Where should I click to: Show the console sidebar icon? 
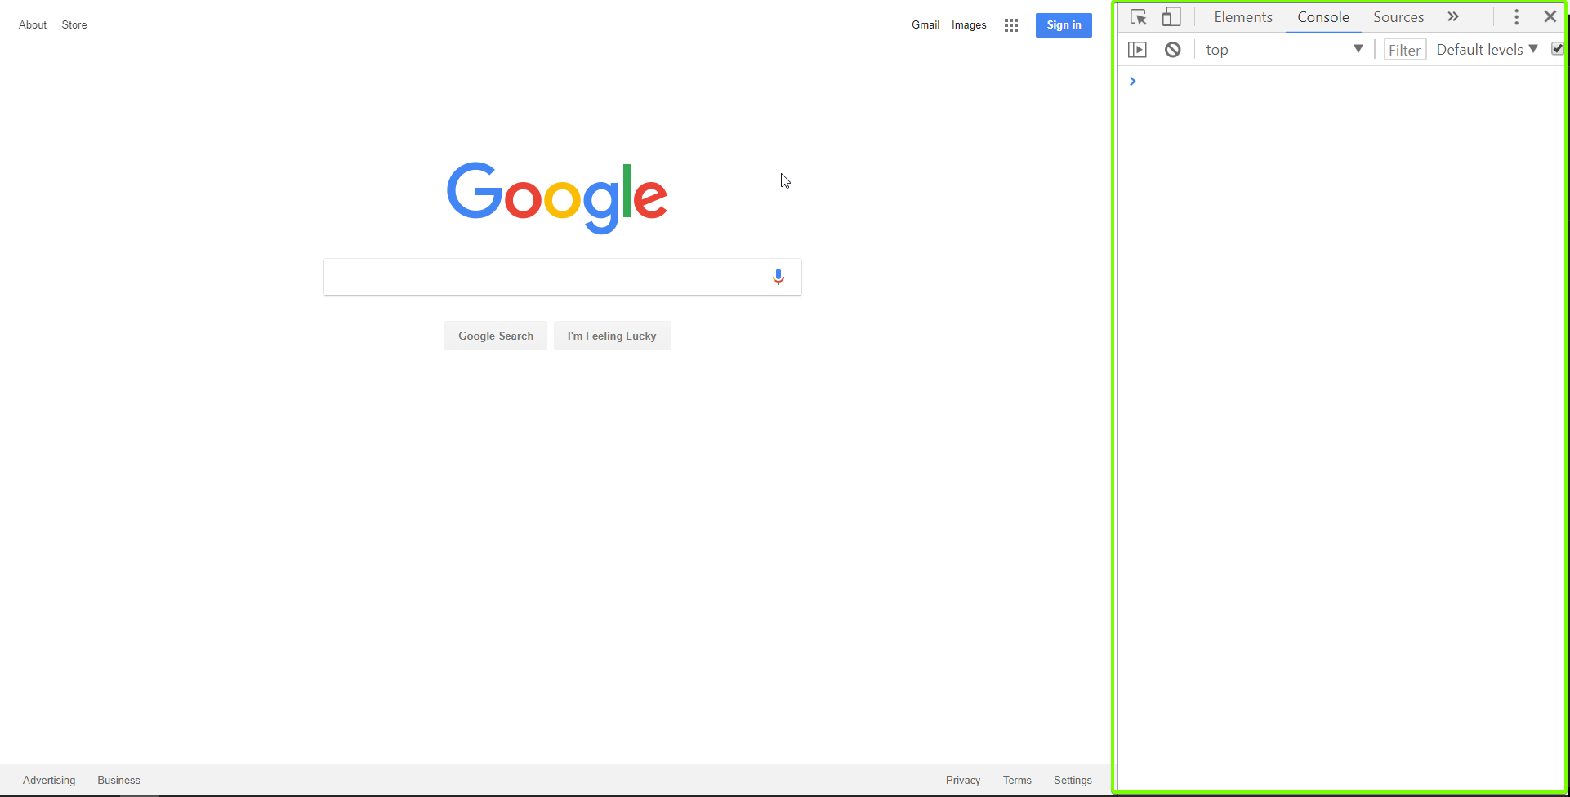[x=1137, y=50]
